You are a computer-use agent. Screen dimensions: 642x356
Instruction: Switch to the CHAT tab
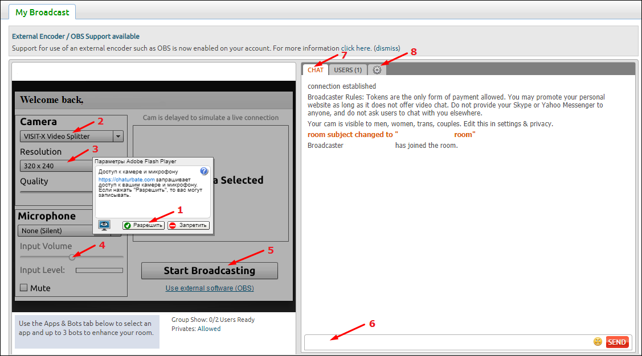pyautogui.click(x=315, y=70)
